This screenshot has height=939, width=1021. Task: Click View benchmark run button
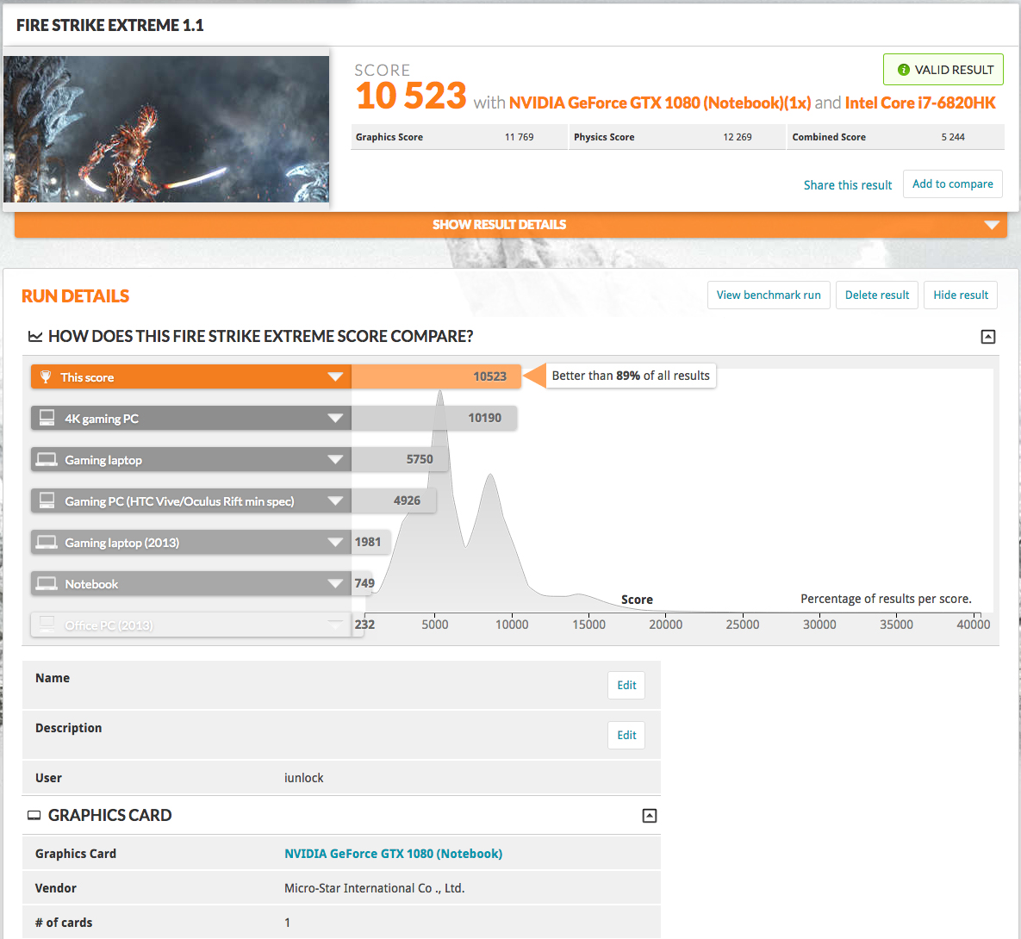click(769, 295)
